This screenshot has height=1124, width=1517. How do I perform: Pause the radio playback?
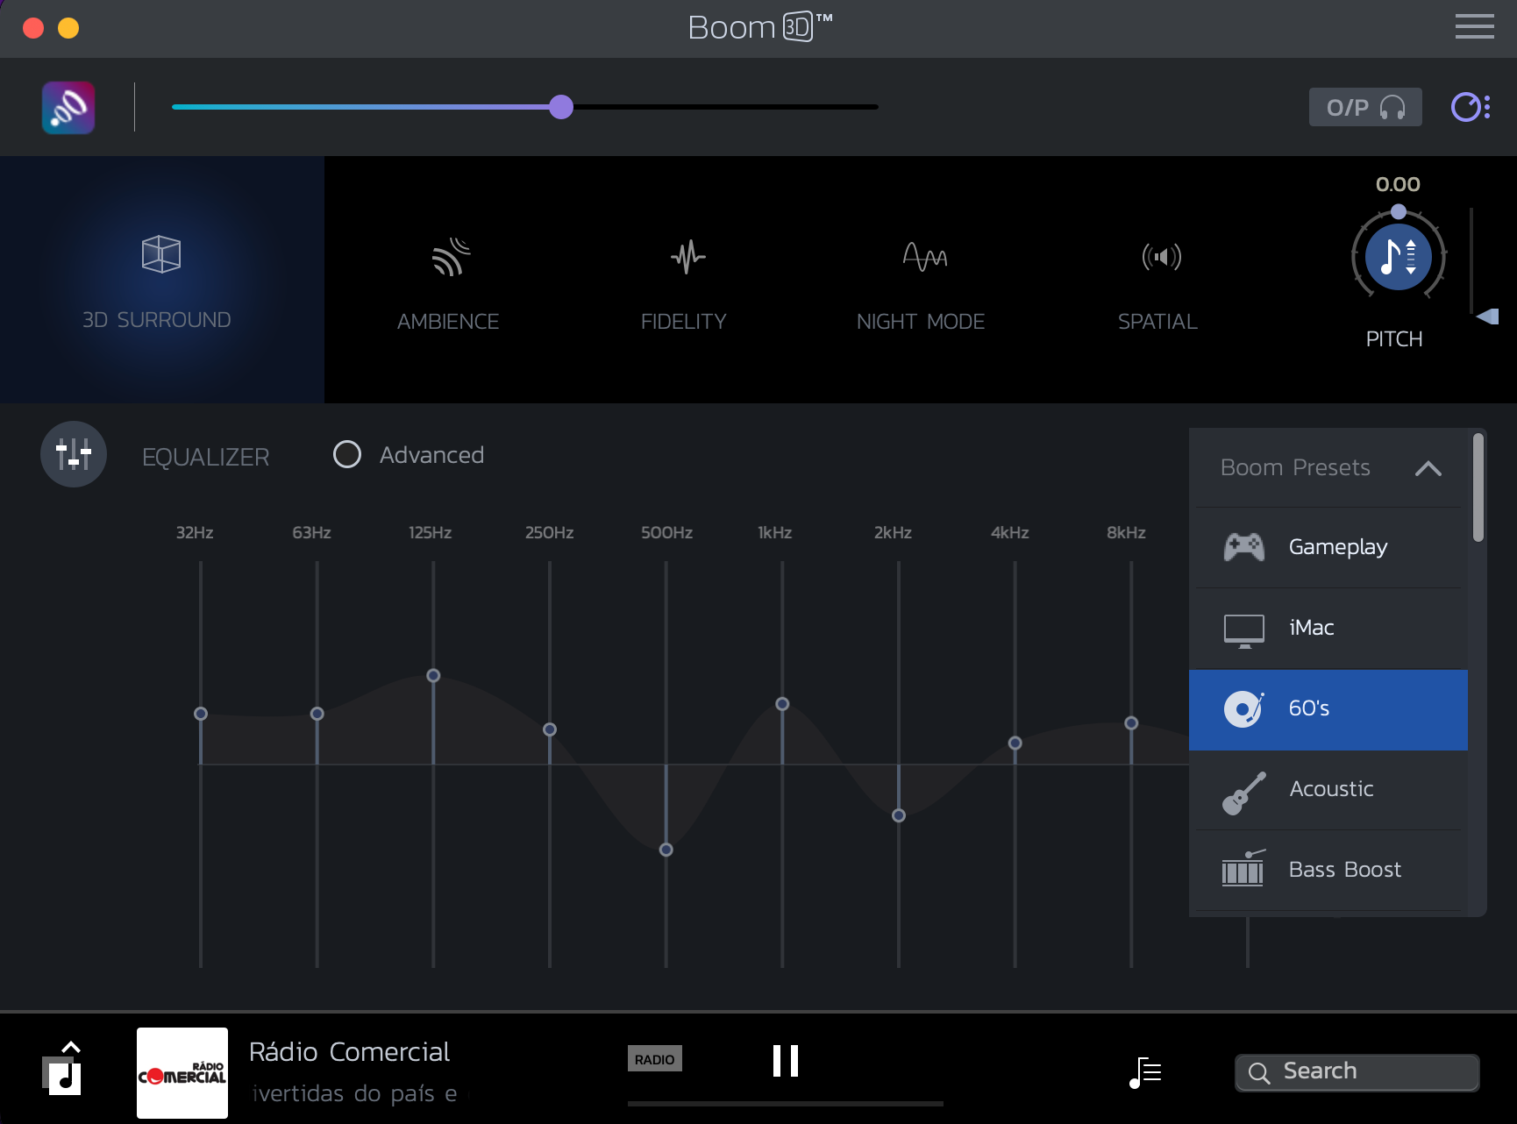pyautogui.click(x=785, y=1061)
